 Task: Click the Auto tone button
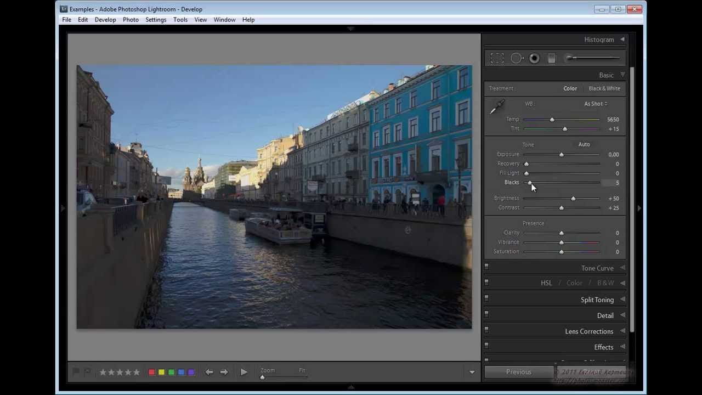584,144
